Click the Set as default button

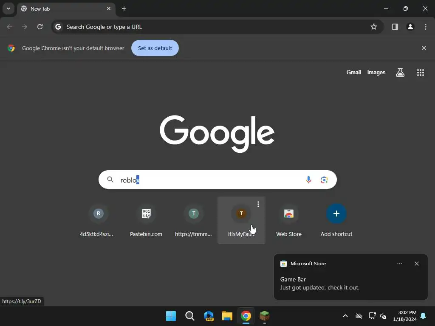[155, 48]
